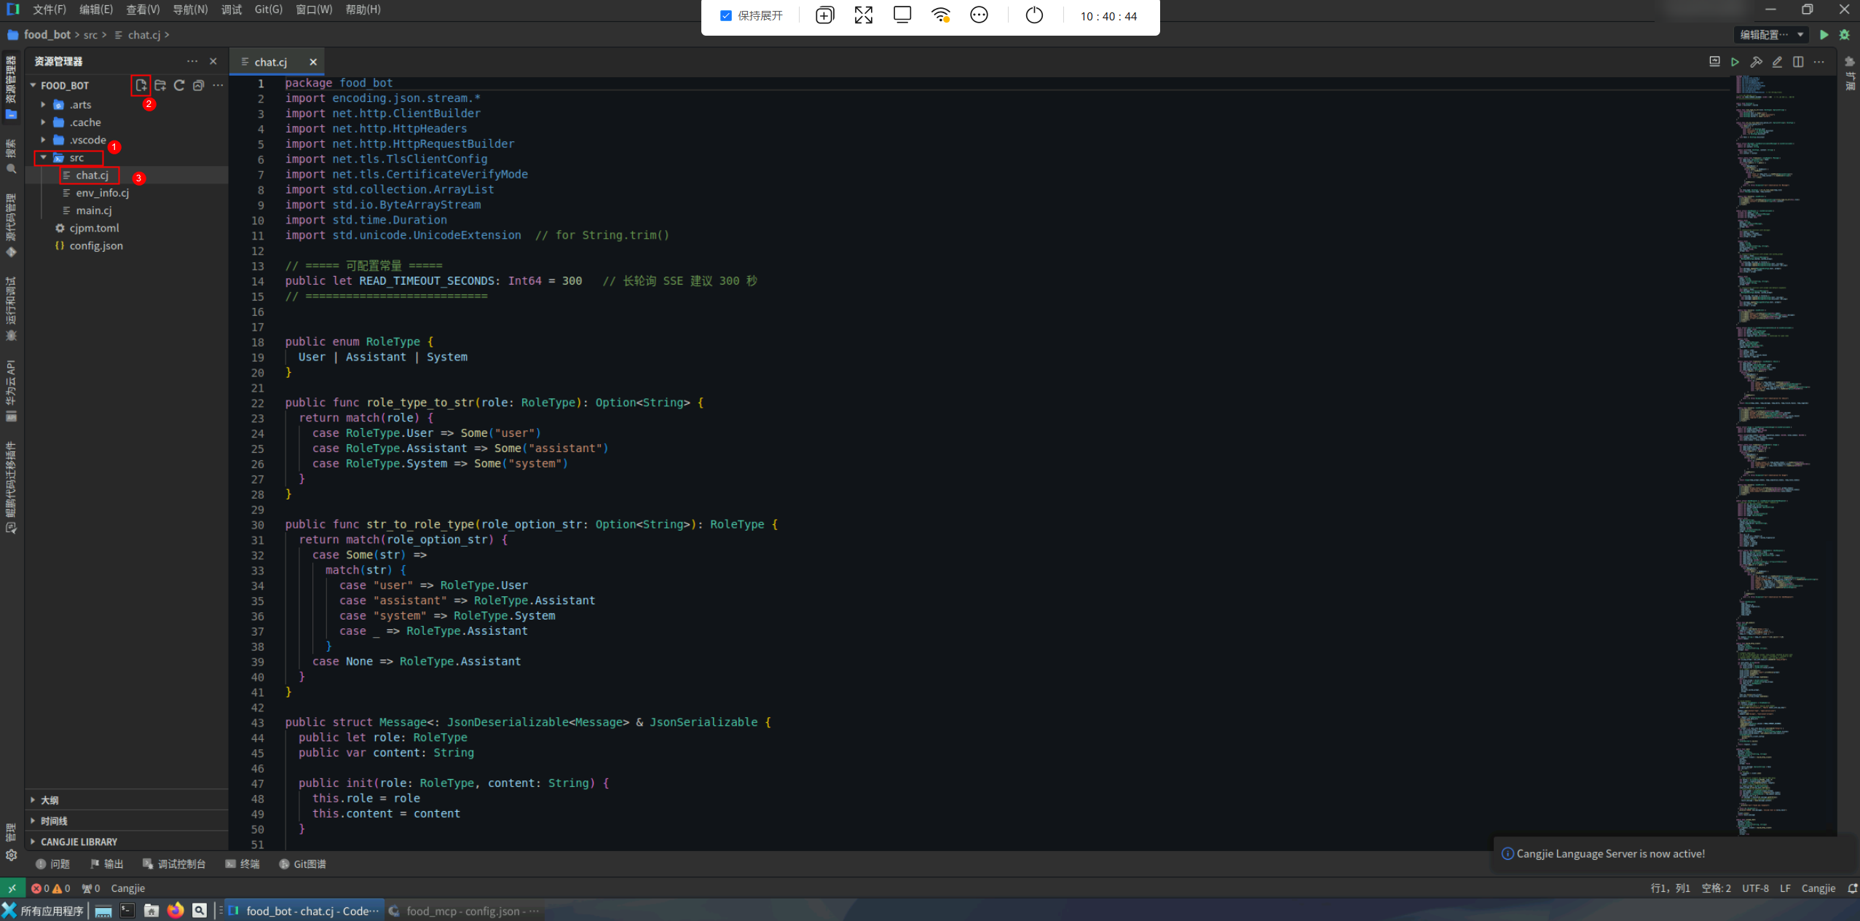
Task: Uncheck the 保持展开 checkbox
Action: (725, 15)
